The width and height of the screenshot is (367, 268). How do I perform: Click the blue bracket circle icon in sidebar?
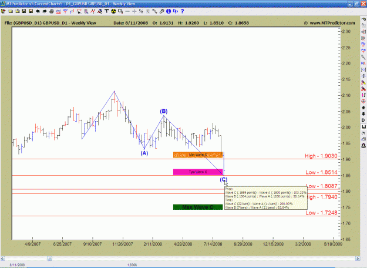(x=363, y=69)
